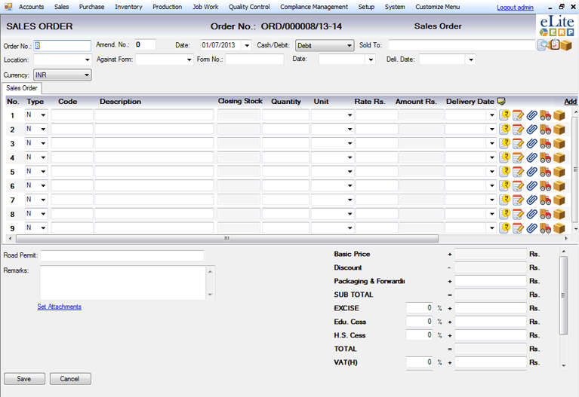Viewport: 579px width, 397px height.
Task: Click the icon next to Delivery Date header
Action: (x=502, y=102)
